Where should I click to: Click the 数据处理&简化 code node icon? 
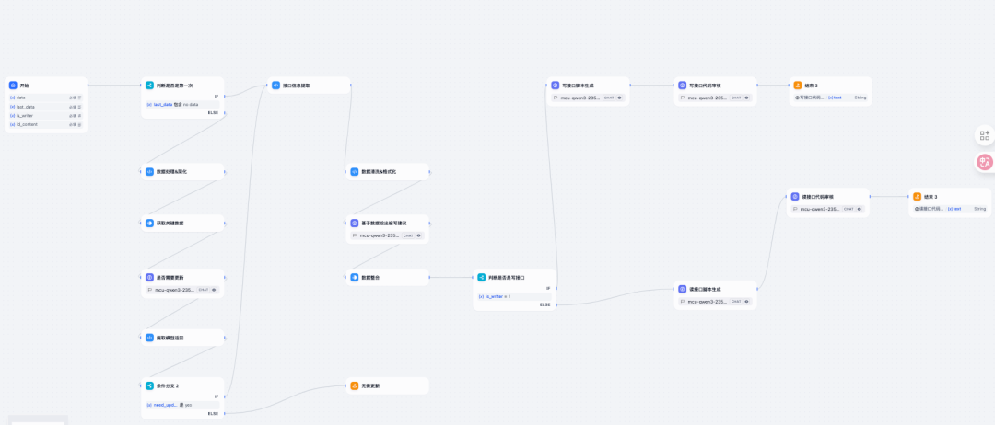(150, 172)
